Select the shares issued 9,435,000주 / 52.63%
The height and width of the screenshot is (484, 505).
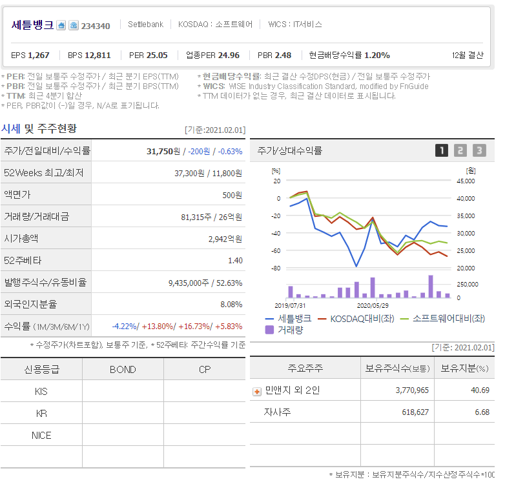tap(205, 283)
